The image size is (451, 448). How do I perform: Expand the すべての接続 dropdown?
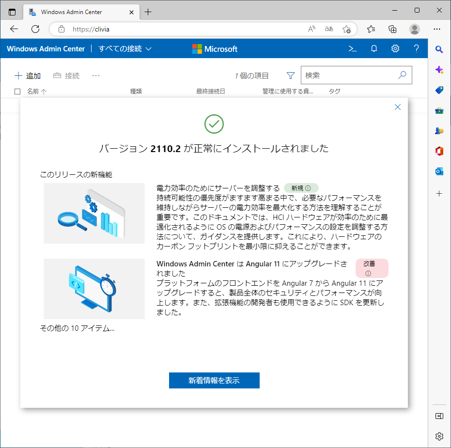point(125,49)
